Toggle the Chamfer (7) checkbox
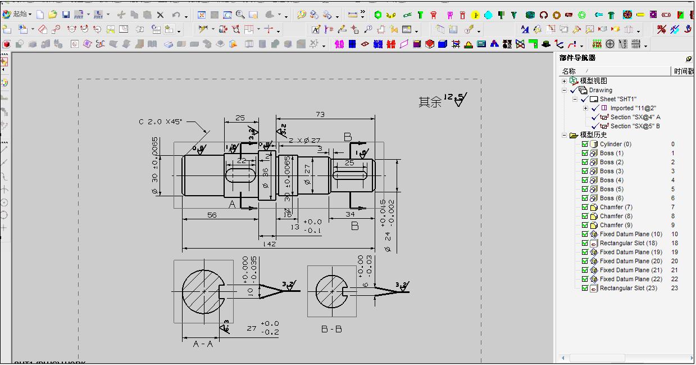The width and height of the screenshot is (696, 365). [585, 207]
